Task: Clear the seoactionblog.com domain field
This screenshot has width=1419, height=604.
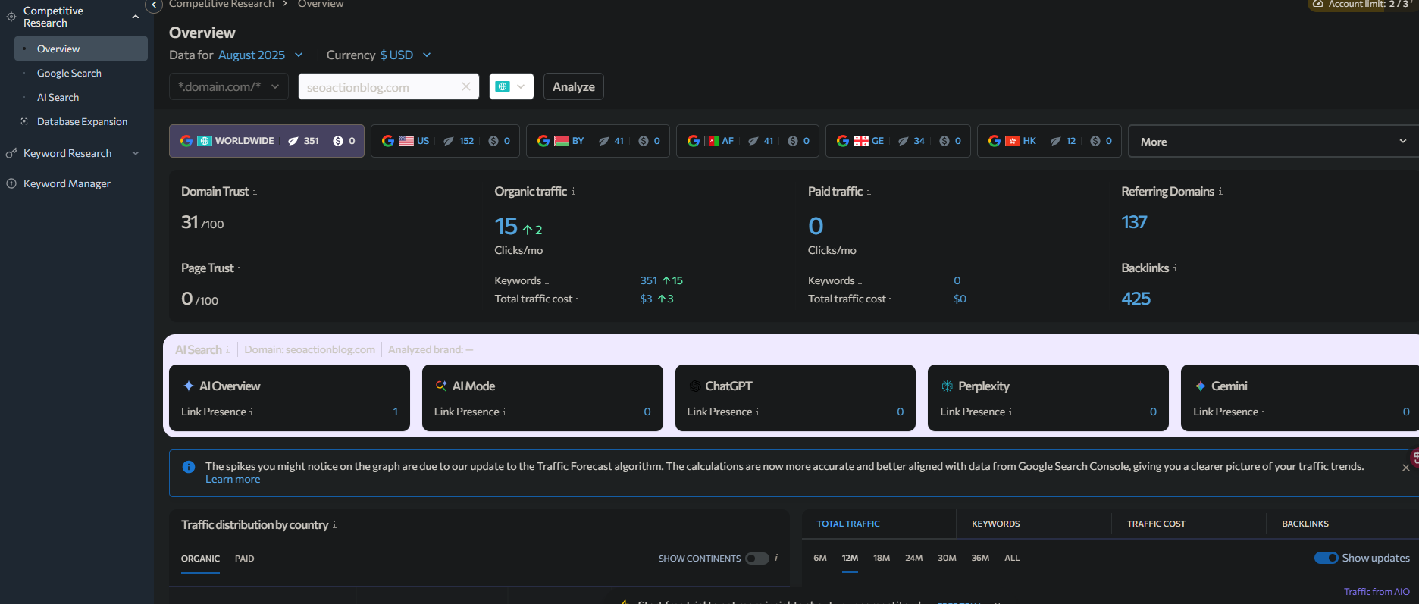Action: 465,86
